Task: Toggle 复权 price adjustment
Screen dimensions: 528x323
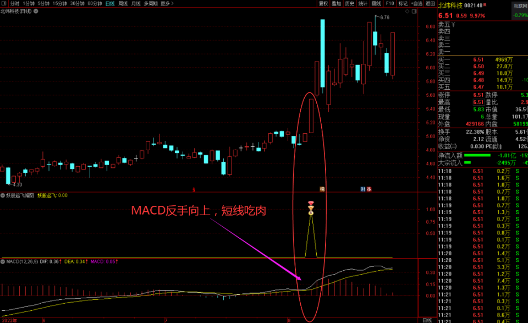Action: [323, 3]
